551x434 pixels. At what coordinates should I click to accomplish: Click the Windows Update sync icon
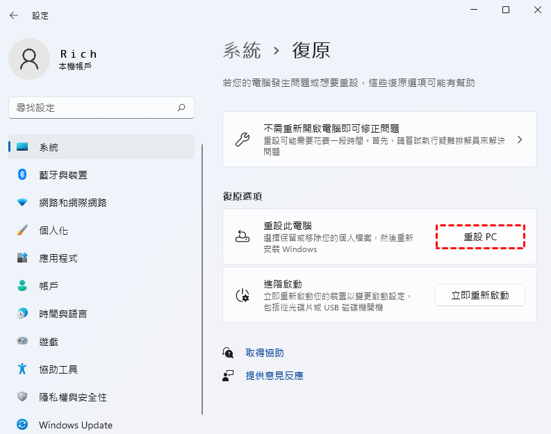(22, 425)
